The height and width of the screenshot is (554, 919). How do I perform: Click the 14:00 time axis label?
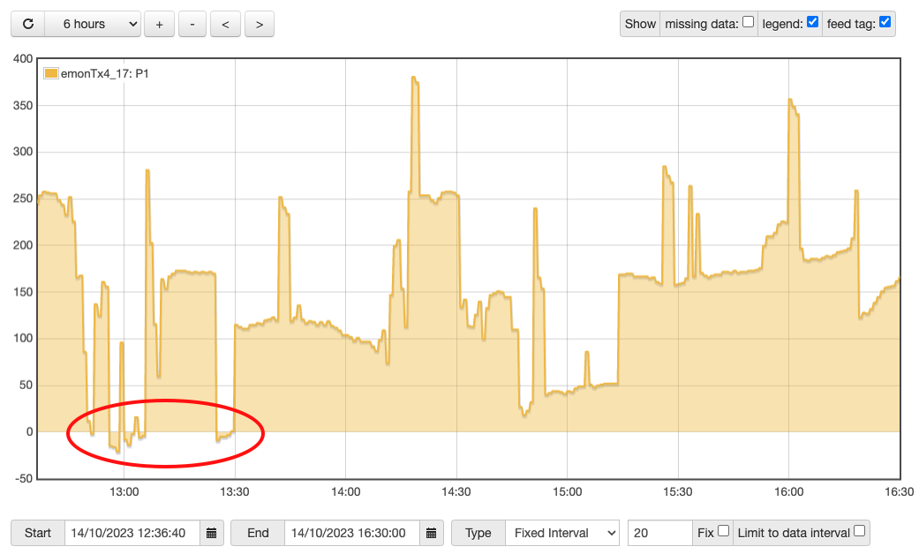[x=346, y=492]
